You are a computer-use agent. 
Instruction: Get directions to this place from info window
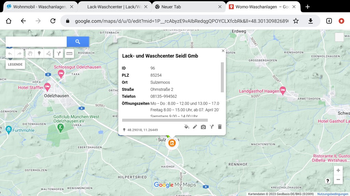pyautogui.click(x=212, y=127)
